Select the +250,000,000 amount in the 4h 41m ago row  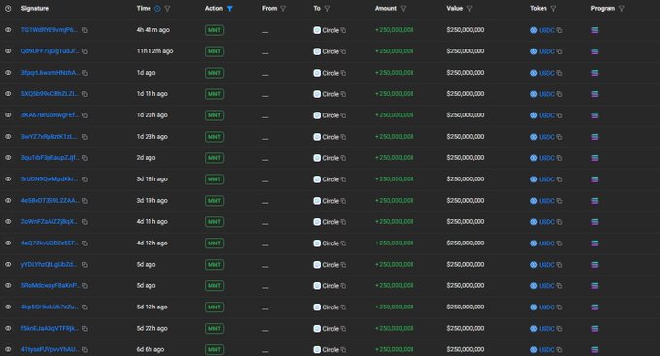pyautogui.click(x=394, y=30)
